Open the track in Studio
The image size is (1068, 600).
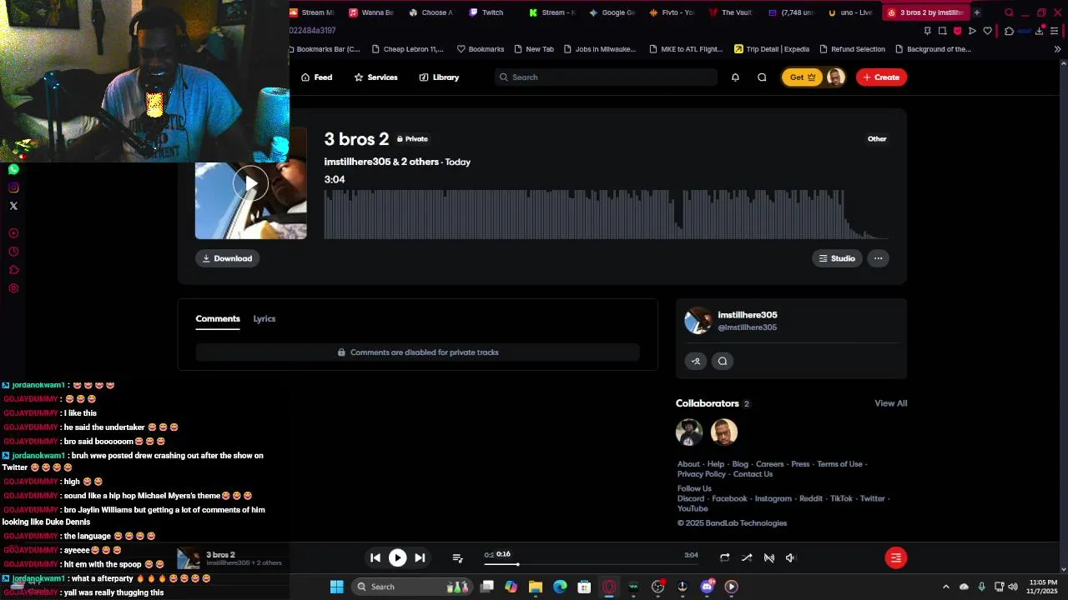pos(837,258)
